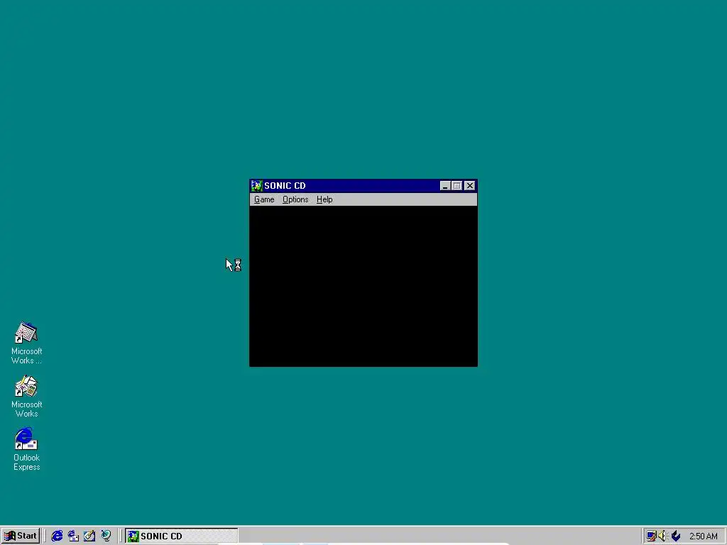This screenshot has width=727, height=545.
Task: Open the Options menu in SONIC CD
Action: click(295, 199)
